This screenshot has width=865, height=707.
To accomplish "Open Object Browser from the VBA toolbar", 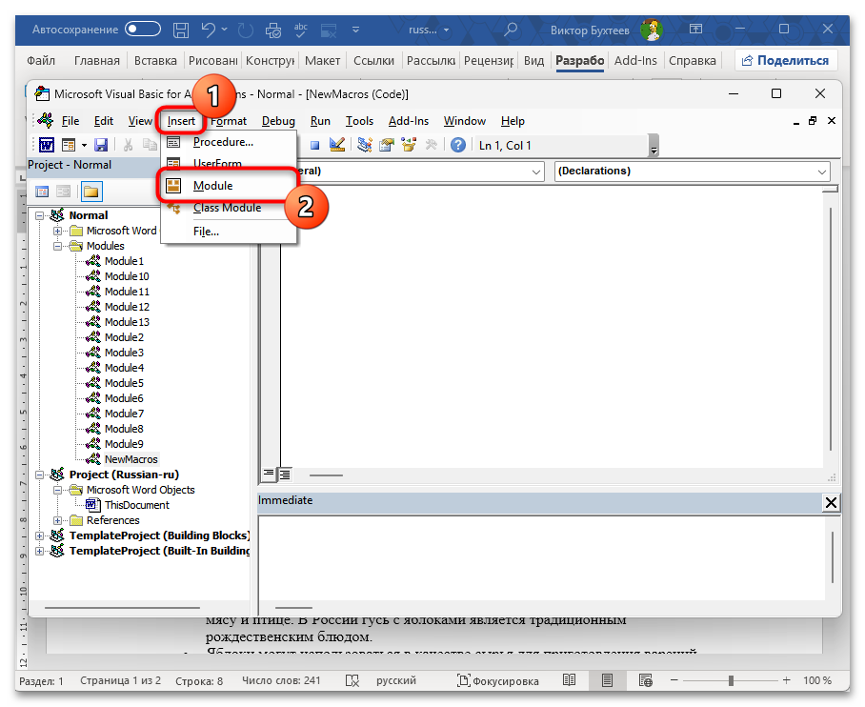I will click(409, 145).
